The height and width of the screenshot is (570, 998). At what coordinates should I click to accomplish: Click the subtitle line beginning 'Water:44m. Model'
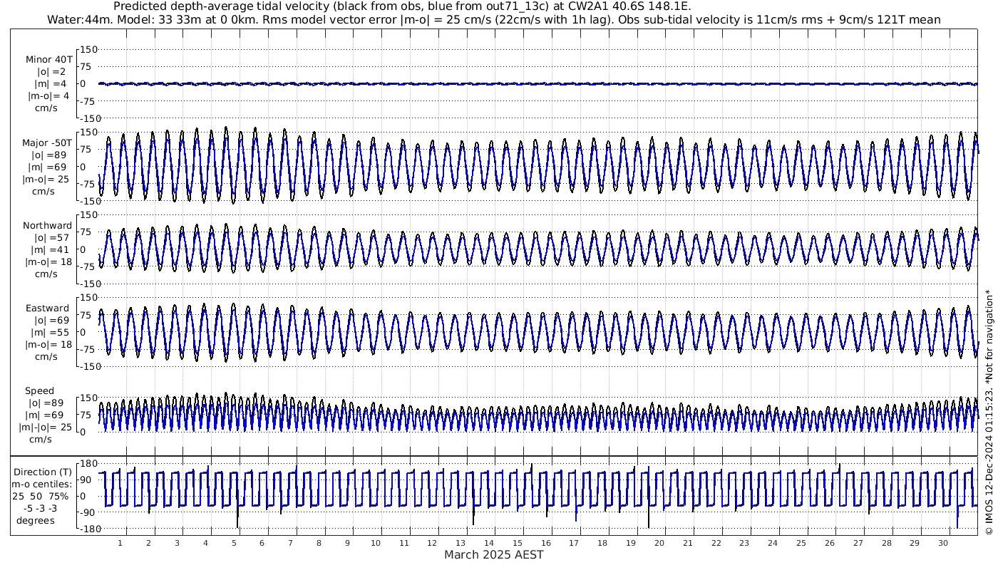pyautogui.click(x=493, y=19)
